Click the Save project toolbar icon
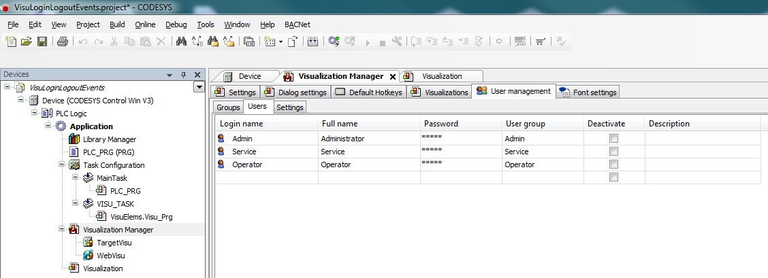The width and height of the screenshot is (768, 278). pos(42,41)
